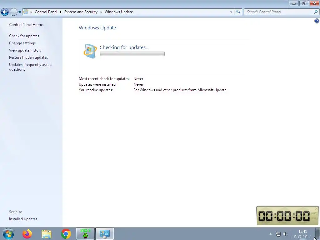Viewport: 320px width, 240px height.
Task: Click the Show desktop strip
Action: pyautogui.click(x=318, y=234)
